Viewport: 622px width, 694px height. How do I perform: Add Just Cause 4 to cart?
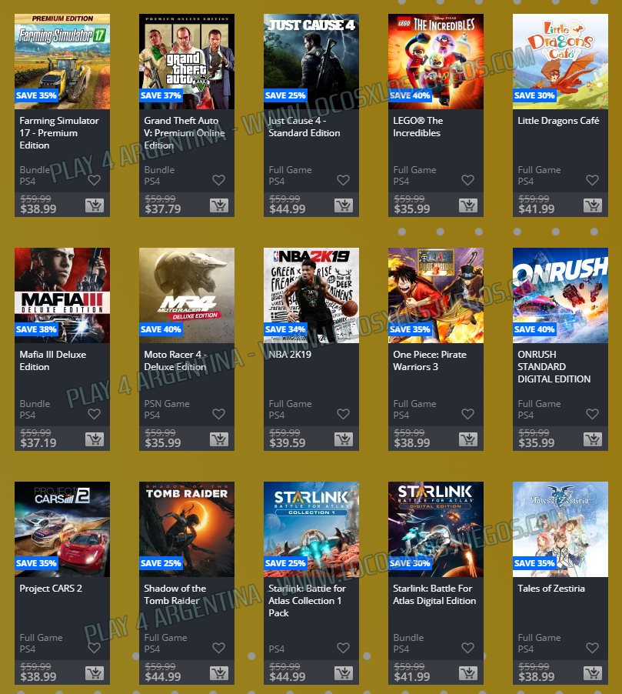click(x=344, y=205)
